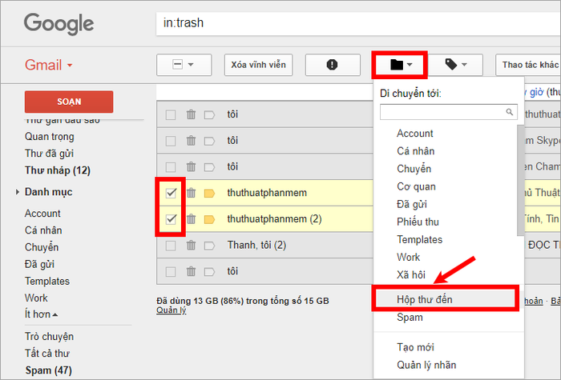The width and height of the screenshot is (561, 380).
Task: Click the search magnifier in move-to box
Action: click(510, 112)
